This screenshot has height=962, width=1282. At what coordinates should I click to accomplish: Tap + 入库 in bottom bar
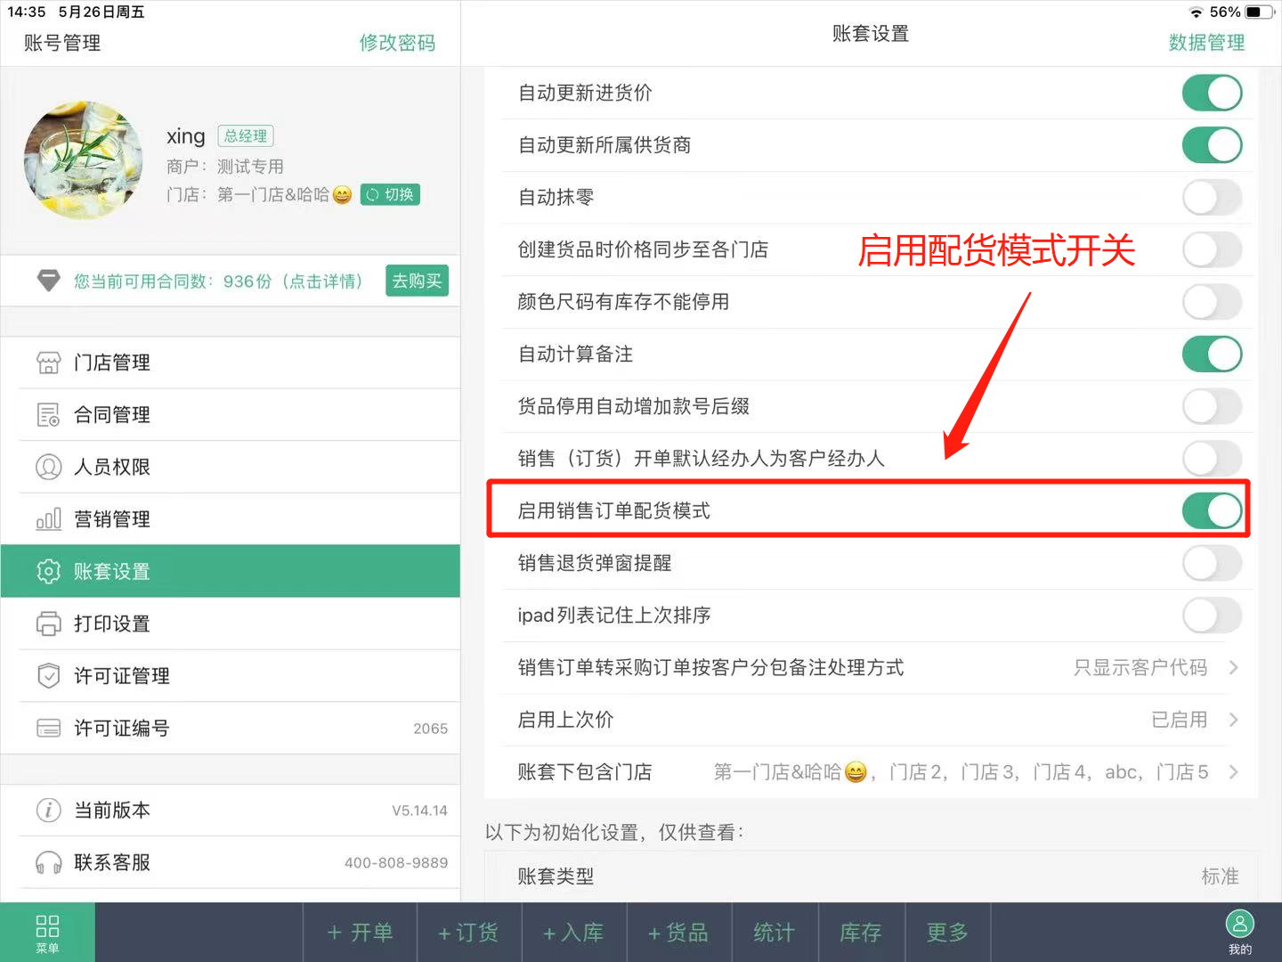click(x=573, y=933)
